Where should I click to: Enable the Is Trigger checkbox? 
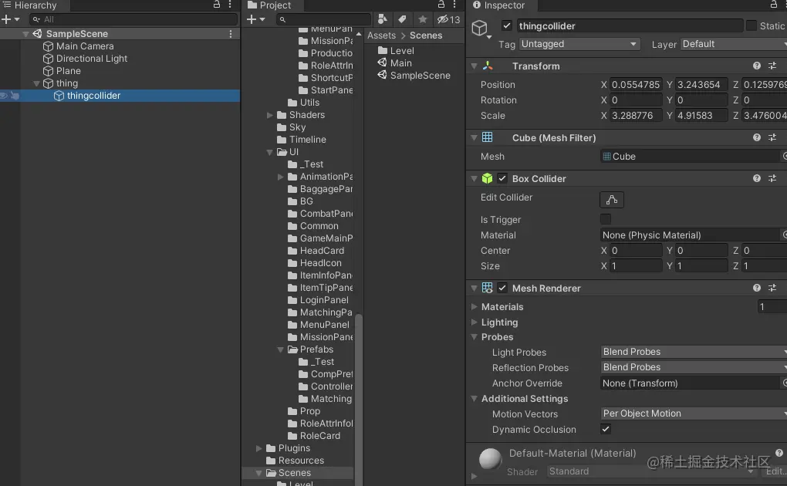[x=606, y=219]
